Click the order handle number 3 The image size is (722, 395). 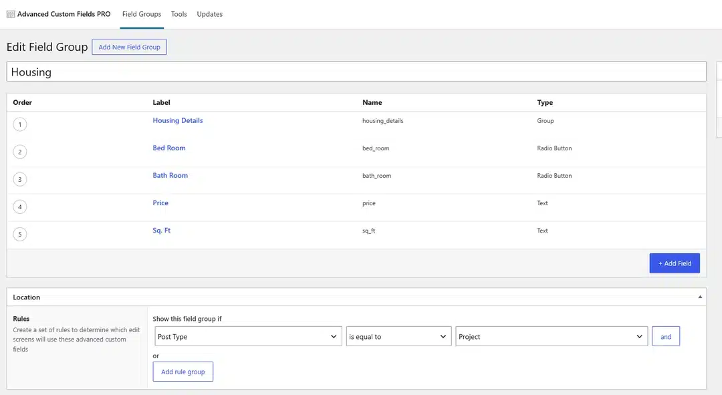pos(20,179)
